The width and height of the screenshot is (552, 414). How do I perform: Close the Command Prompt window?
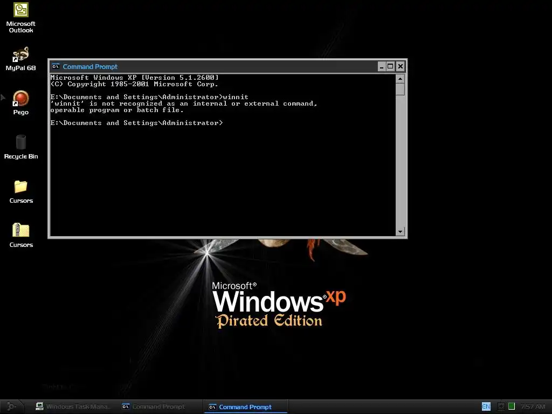click(401, 66)
